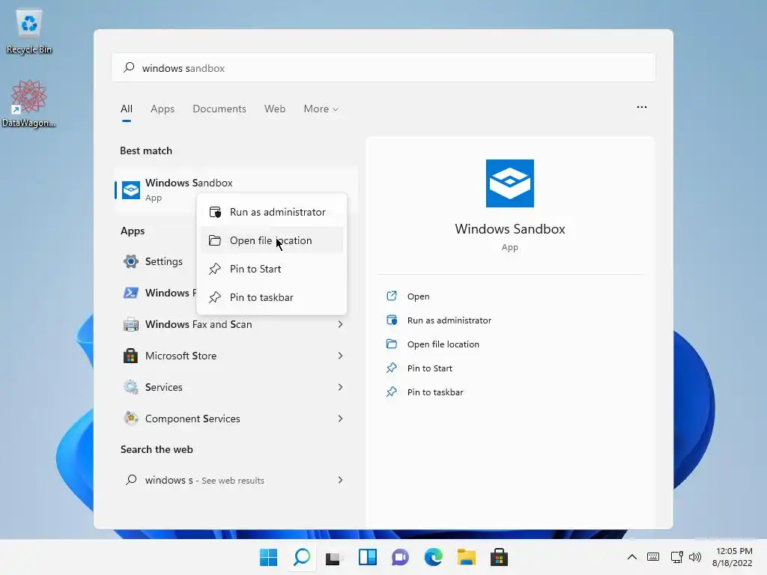
Task: Click the Windows Sandbox icon in Best match
Action: 130,189
